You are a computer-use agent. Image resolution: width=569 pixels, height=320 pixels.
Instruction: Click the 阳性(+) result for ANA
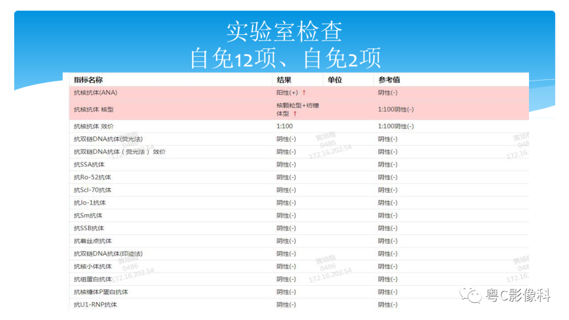287,93
